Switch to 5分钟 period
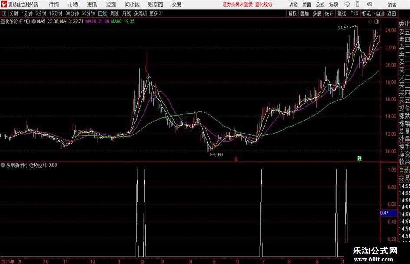 (x=41, y=13)
